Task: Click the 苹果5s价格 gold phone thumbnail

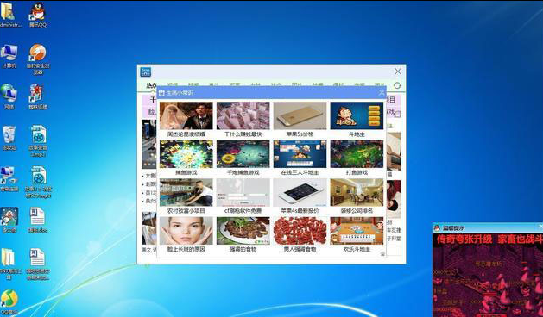Action: [x=300, y=115]
